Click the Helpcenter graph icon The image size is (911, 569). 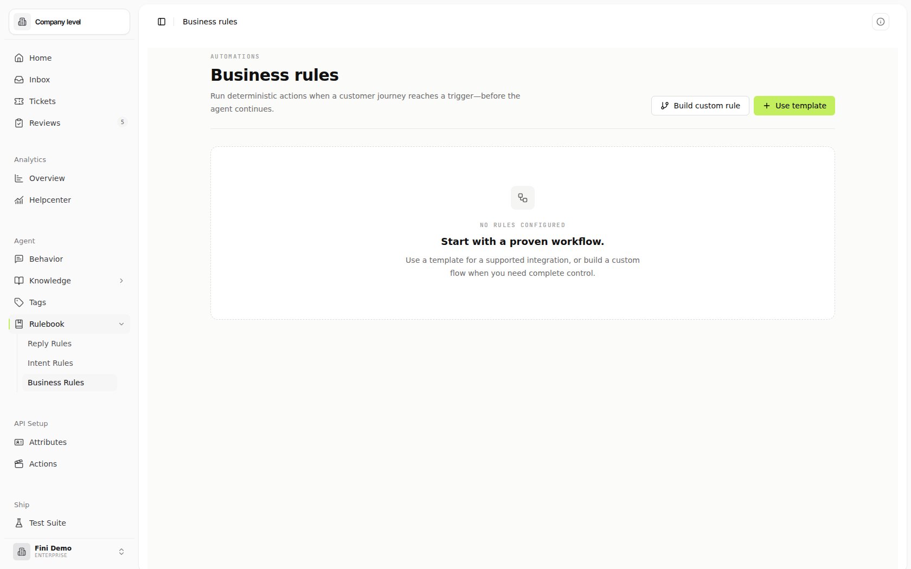19,200
